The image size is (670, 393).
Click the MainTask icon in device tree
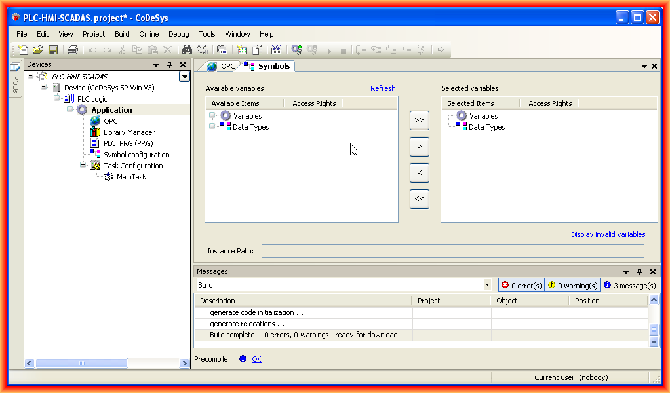[x=109, y=177]
